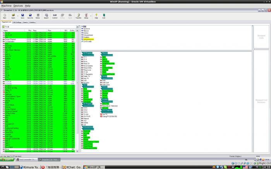Screen dimensions: 271x169
Task: Select the Filmove bouquet
Action: coord(86,31)
